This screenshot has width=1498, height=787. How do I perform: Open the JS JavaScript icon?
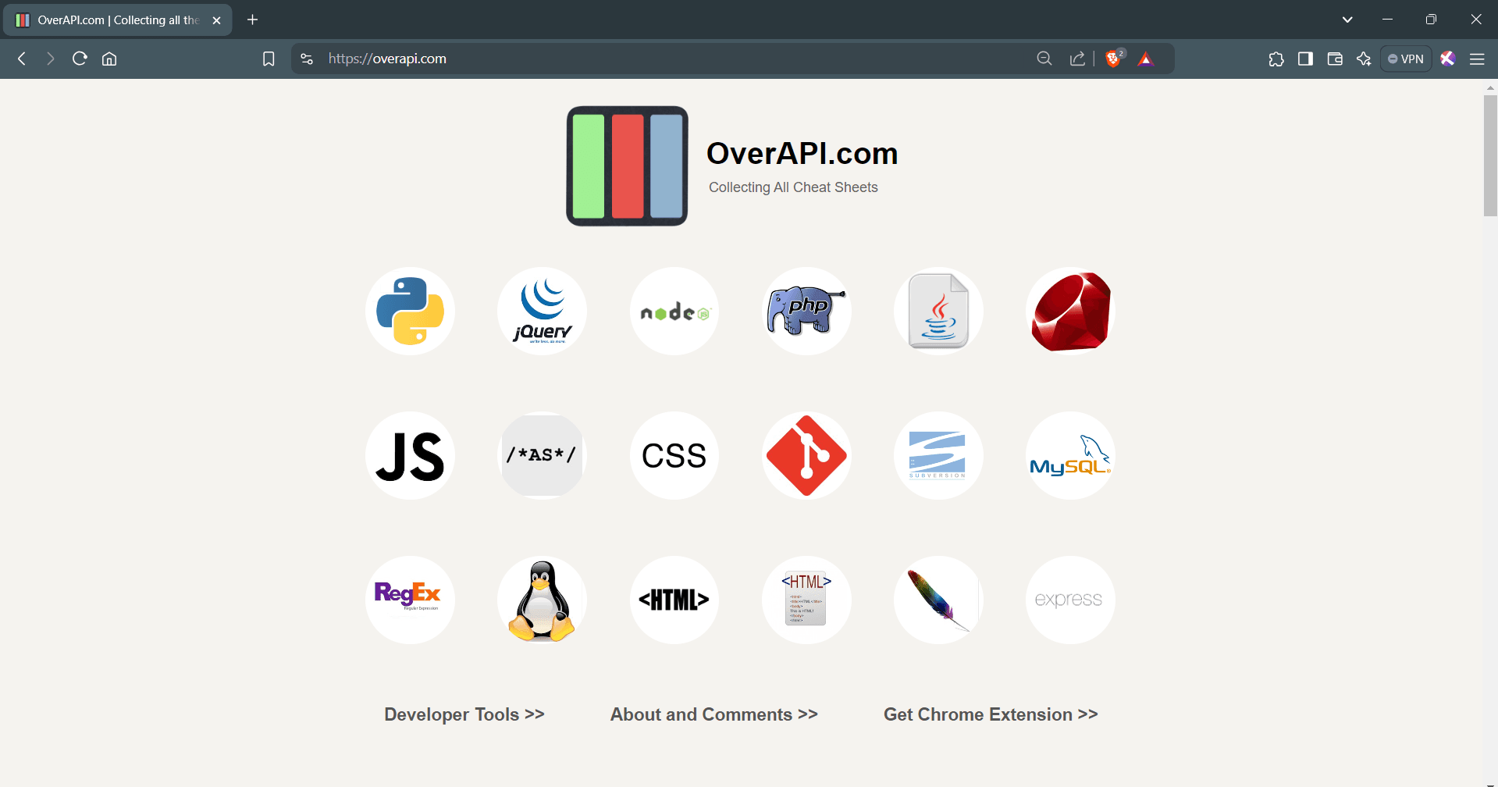coord(410,455)
